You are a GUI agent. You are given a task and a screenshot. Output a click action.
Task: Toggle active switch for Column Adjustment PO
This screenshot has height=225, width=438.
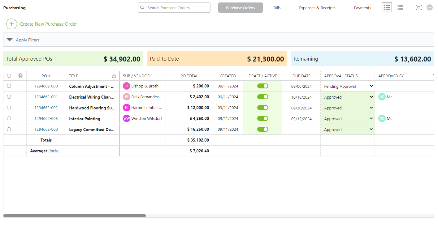pos(262,86)
